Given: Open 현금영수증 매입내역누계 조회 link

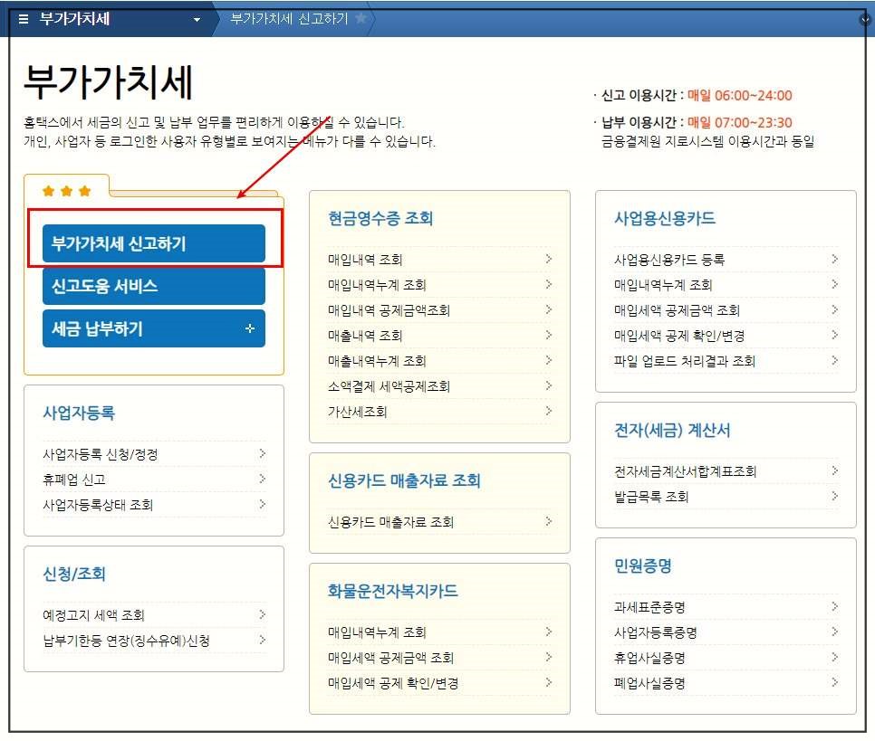Looking at the screenshot, I should coord(377,285).
